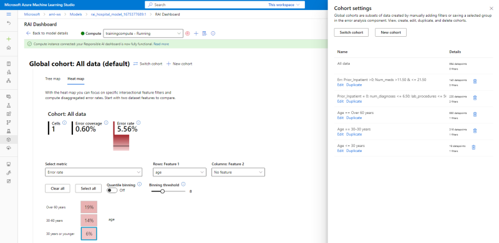
Task: Click the Search input field
Action: (x=207, y=5)
